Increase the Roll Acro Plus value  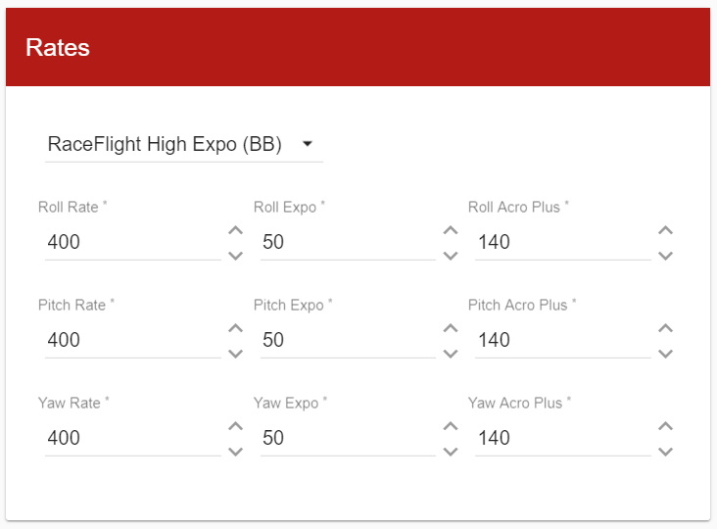click(665, 230)
